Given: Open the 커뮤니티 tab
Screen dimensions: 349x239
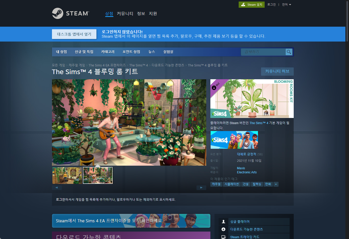Looking at the screenshot, I should point(125,14).
